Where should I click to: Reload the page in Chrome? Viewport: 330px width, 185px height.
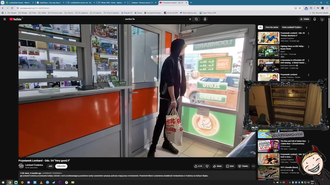click(x=12, y=8)
